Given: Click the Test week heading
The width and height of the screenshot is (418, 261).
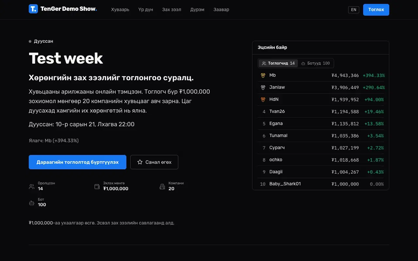Looking at the screenshot, I should pyautogui.click(x=66, y=58).
